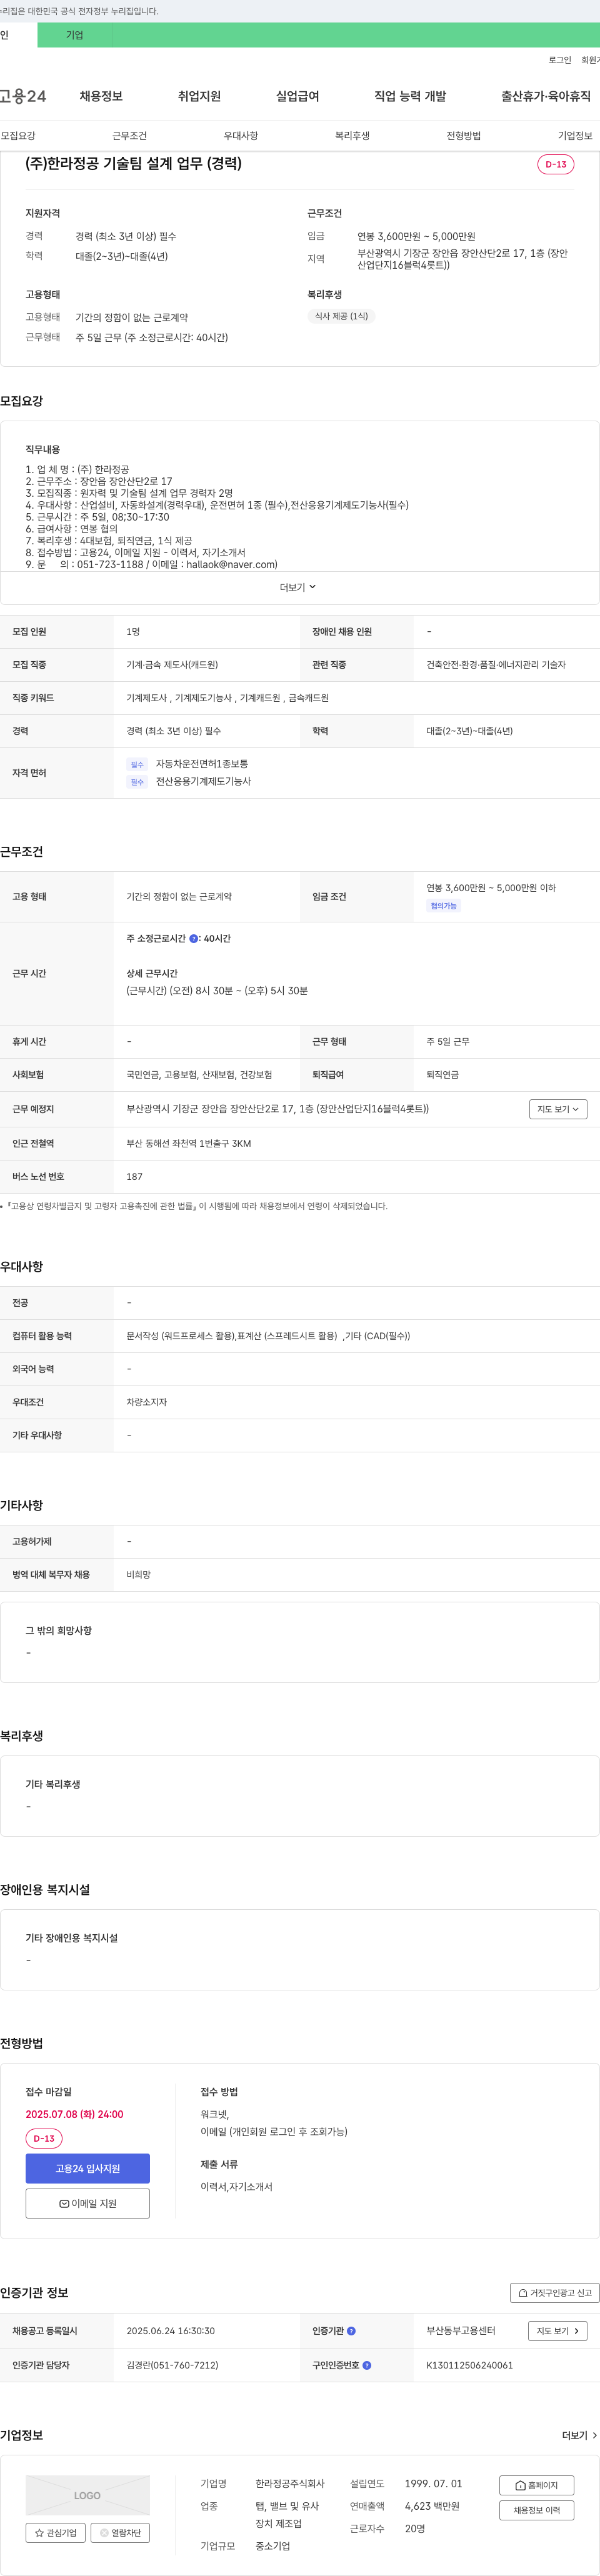This screenshot has height=2576, width=600.
Task: Jump to the 기업정보 section tab
Action: [x=575, y=136]
